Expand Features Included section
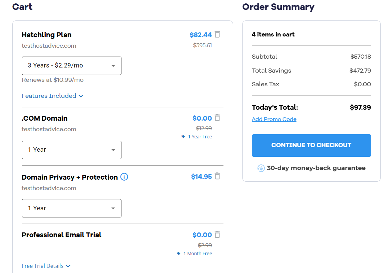This screenshot has height=273, width=392. 53,96
